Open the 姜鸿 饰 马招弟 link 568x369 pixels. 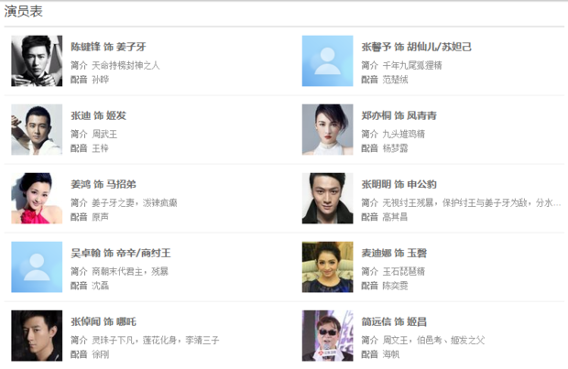pos(104,184)
